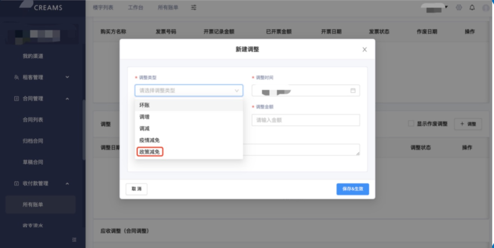Image resolution: width=494 pixels, height=248 pixels.
Task: Open 草稿合同 in sidebar
Action: [x=33, y=162]
